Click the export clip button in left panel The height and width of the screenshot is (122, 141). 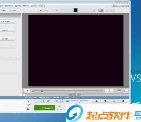pyautogui.click(x=8, y=39)
